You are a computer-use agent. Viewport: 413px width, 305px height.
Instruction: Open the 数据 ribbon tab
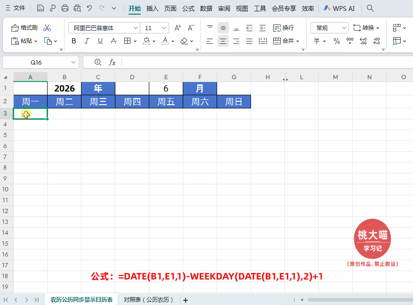coord(206,8)
